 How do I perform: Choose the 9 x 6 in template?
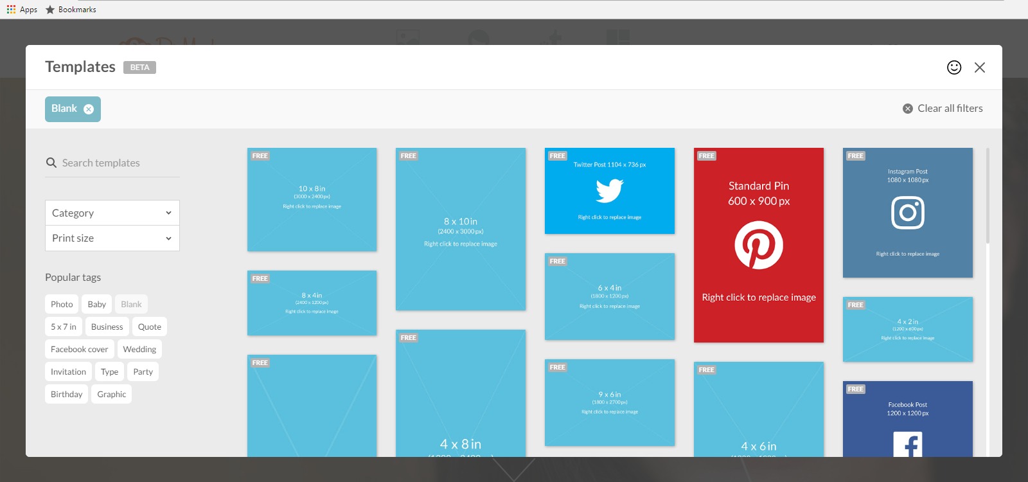[610, 402]
